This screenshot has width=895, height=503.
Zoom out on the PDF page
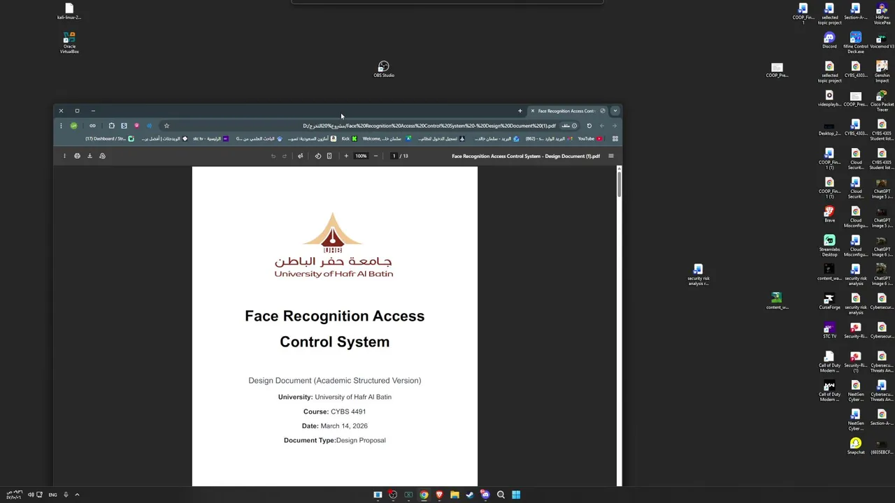click(375, 156)
